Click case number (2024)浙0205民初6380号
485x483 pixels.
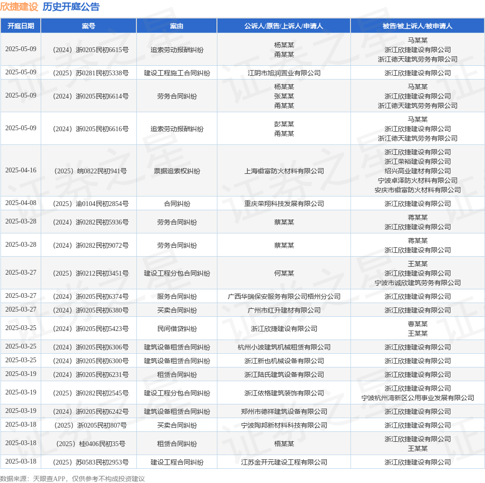[x=90, y=310]
